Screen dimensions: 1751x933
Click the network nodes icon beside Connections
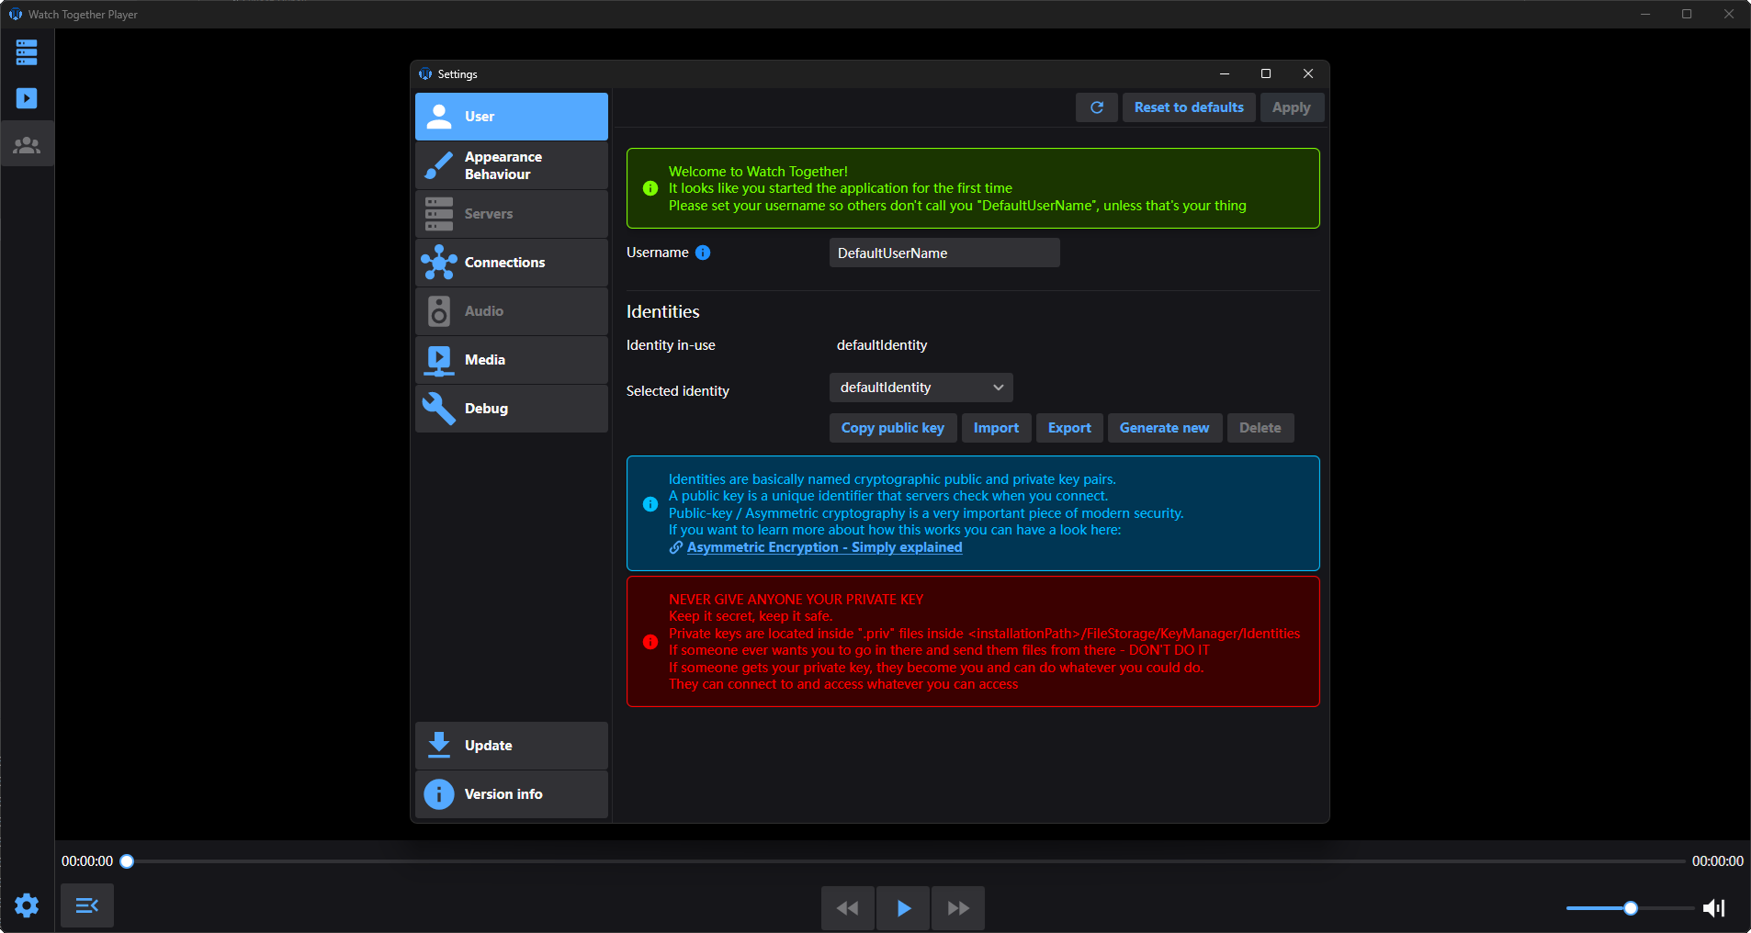tap(439, 263)
